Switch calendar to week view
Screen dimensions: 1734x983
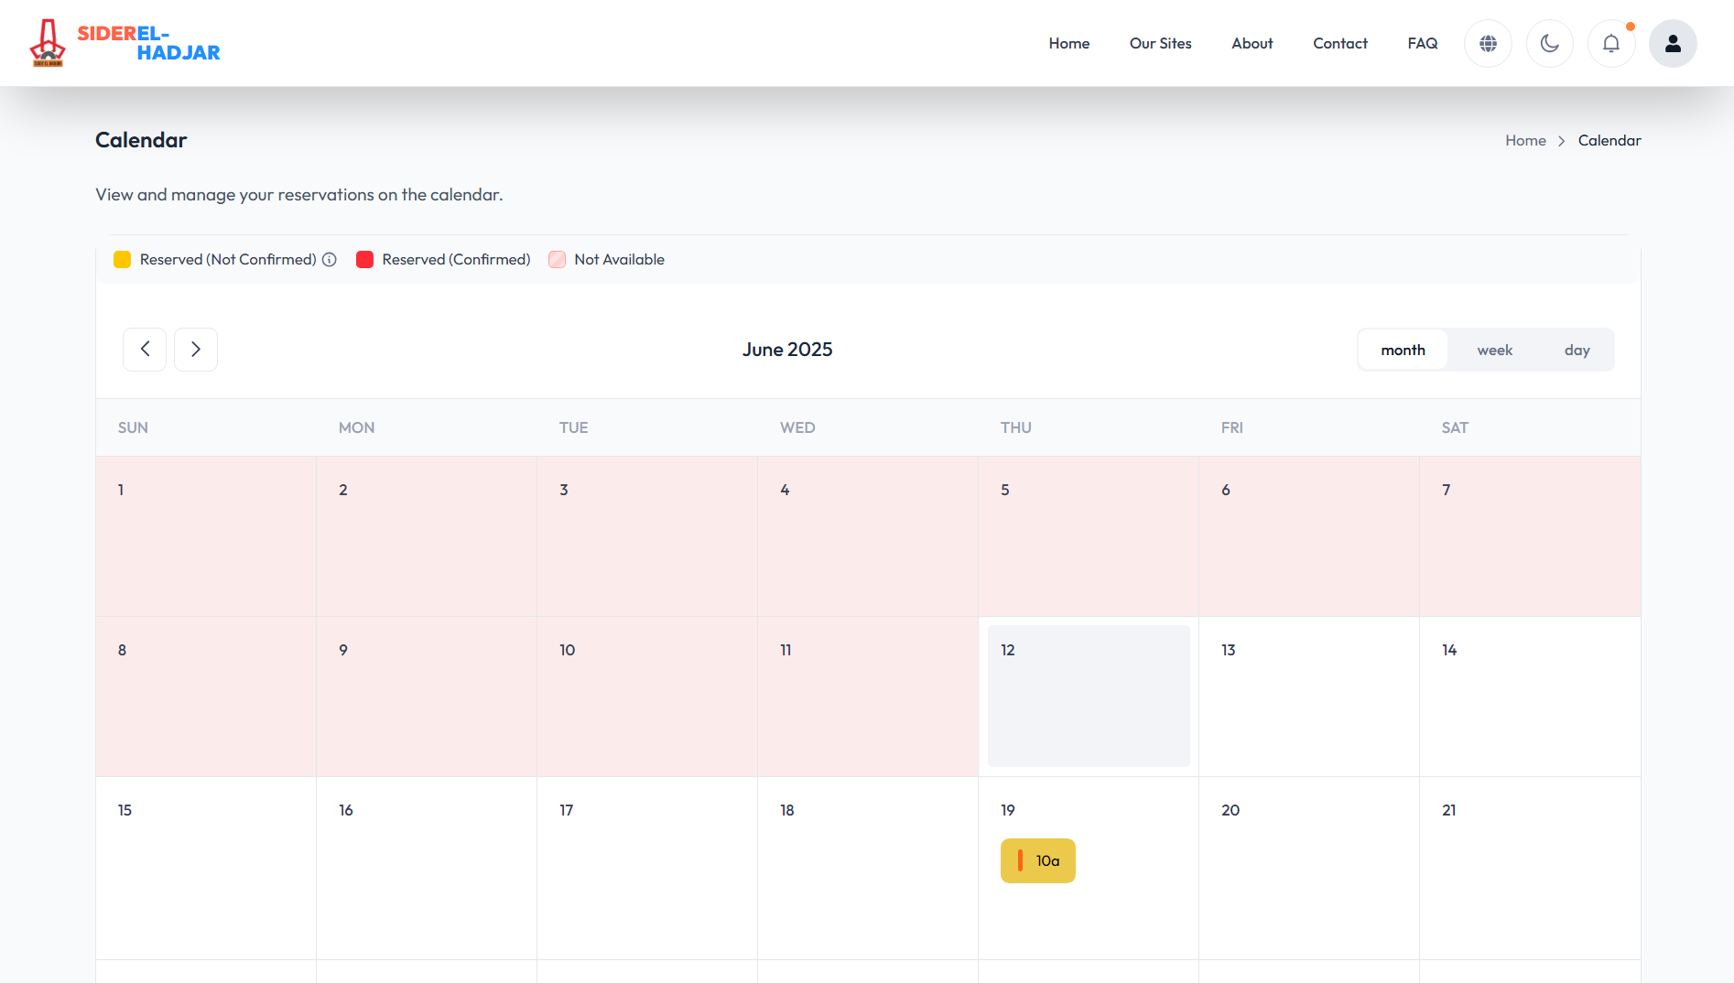(x=1494, y=349)
